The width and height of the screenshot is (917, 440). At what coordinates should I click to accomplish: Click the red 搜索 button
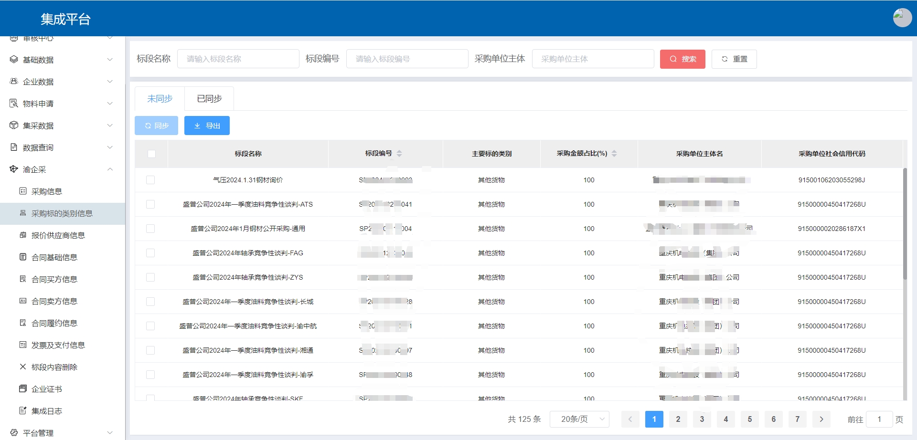click(x=682, y=59)
